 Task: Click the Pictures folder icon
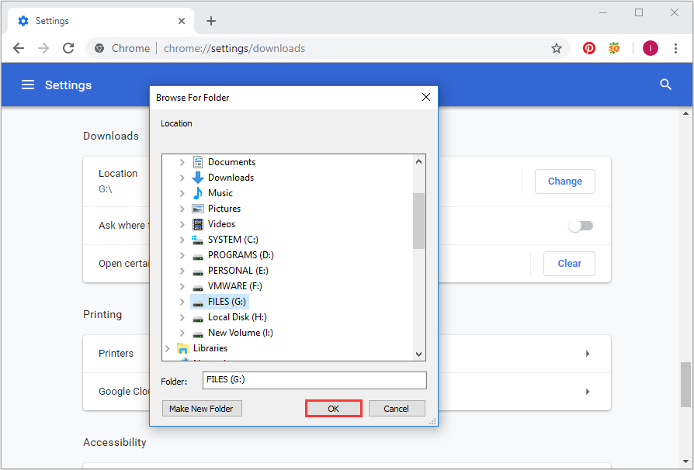[x=198, y=209]
